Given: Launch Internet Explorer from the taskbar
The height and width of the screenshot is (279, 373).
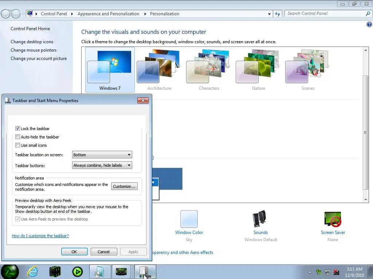Looking at the screenshot, I should (32, 271).
